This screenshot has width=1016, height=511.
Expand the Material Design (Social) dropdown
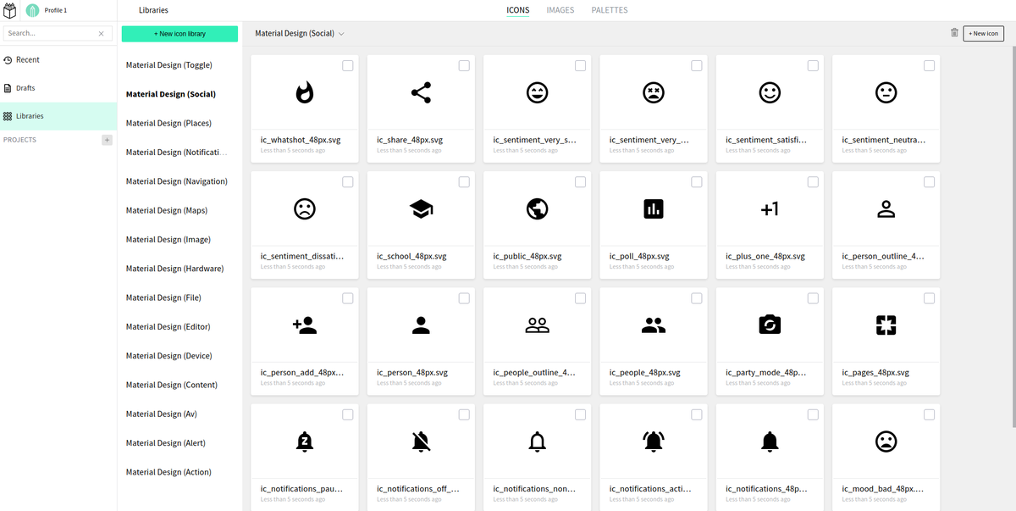coord(300,34)
